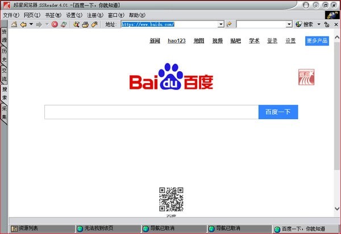Open the 文件 (File) menu
This screenshot has width=341, height=234.
tap(11, 15)
